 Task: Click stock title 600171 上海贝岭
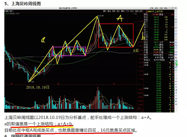coord(155,12)
